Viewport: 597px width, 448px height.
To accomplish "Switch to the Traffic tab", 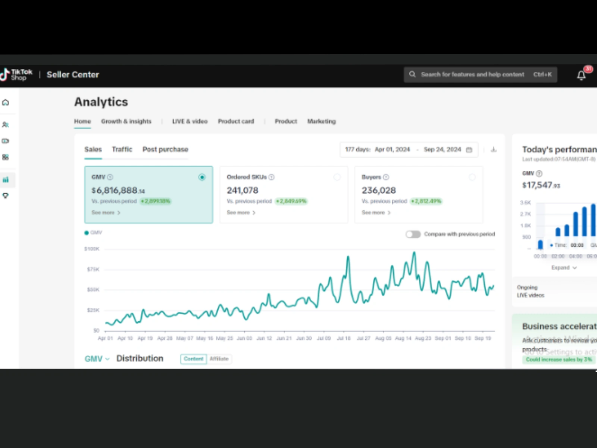I will pos(122,149).
